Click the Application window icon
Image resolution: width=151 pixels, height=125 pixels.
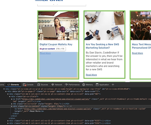point(97,85)
